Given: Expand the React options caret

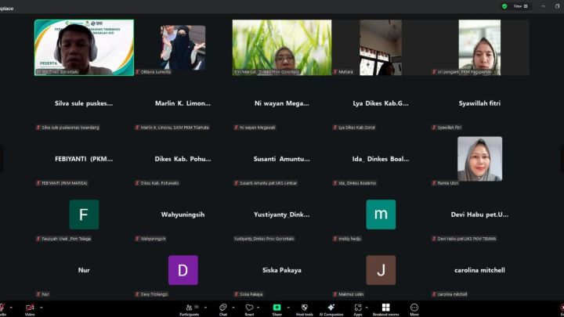Looking at the screenshot, I should click(258, 308).
